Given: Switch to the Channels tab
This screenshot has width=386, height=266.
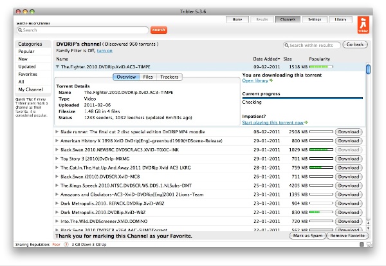Looking at the screenshot, I should click(x=288, y=19).
